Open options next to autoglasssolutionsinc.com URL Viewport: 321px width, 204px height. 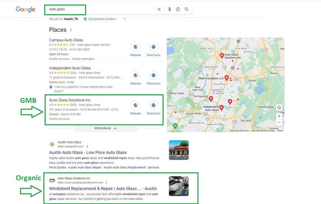click(106, 182)
